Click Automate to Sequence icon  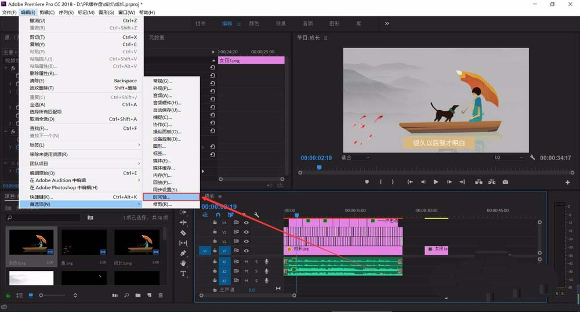coord(115,295)
